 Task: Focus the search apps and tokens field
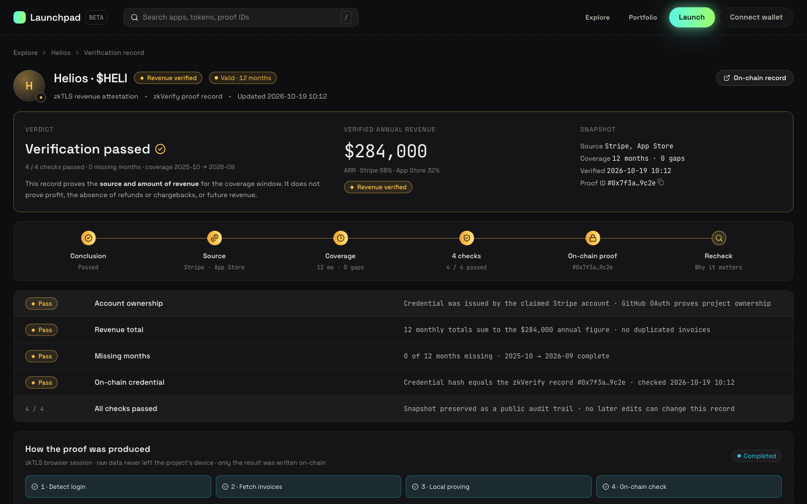point(241,17)
